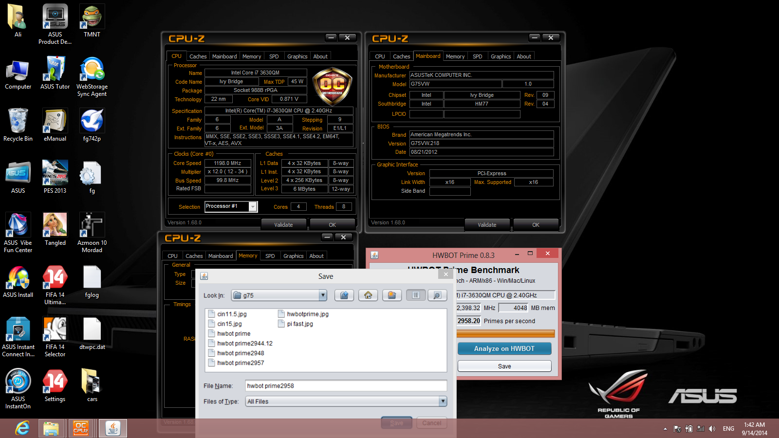
Task: Select the file named hwbot prime
Action: point(229,333)
